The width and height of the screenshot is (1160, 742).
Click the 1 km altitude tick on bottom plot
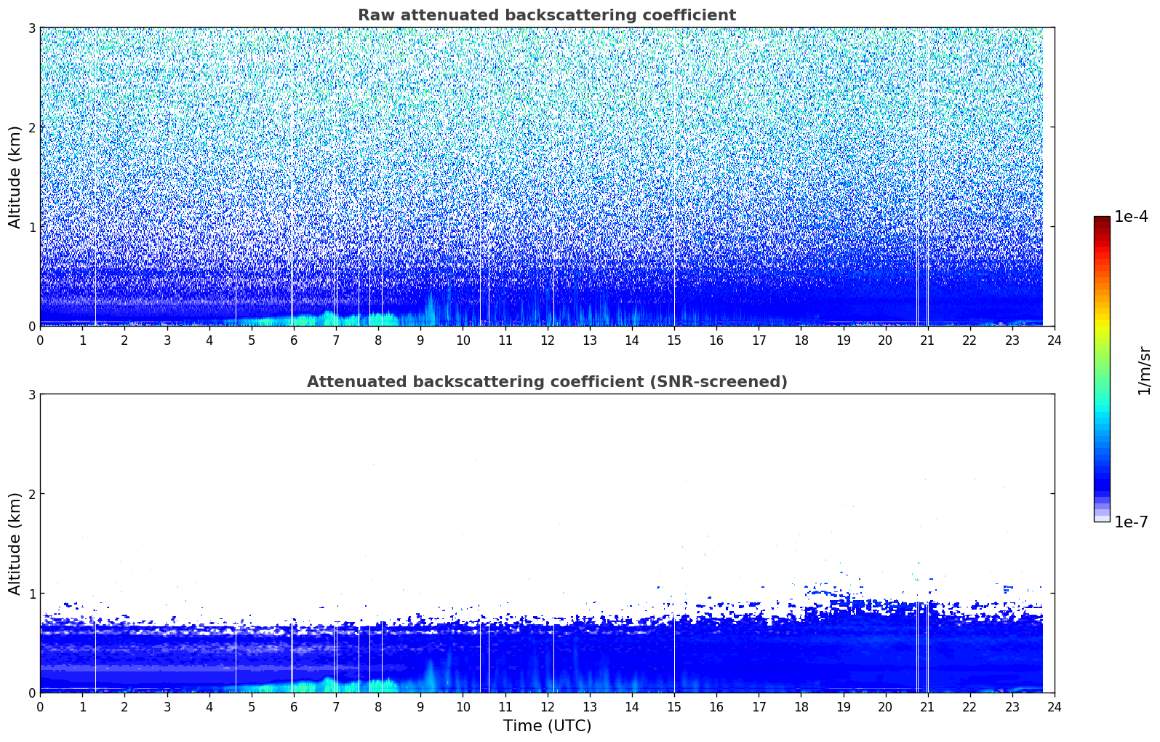click(x=31, y=594)
